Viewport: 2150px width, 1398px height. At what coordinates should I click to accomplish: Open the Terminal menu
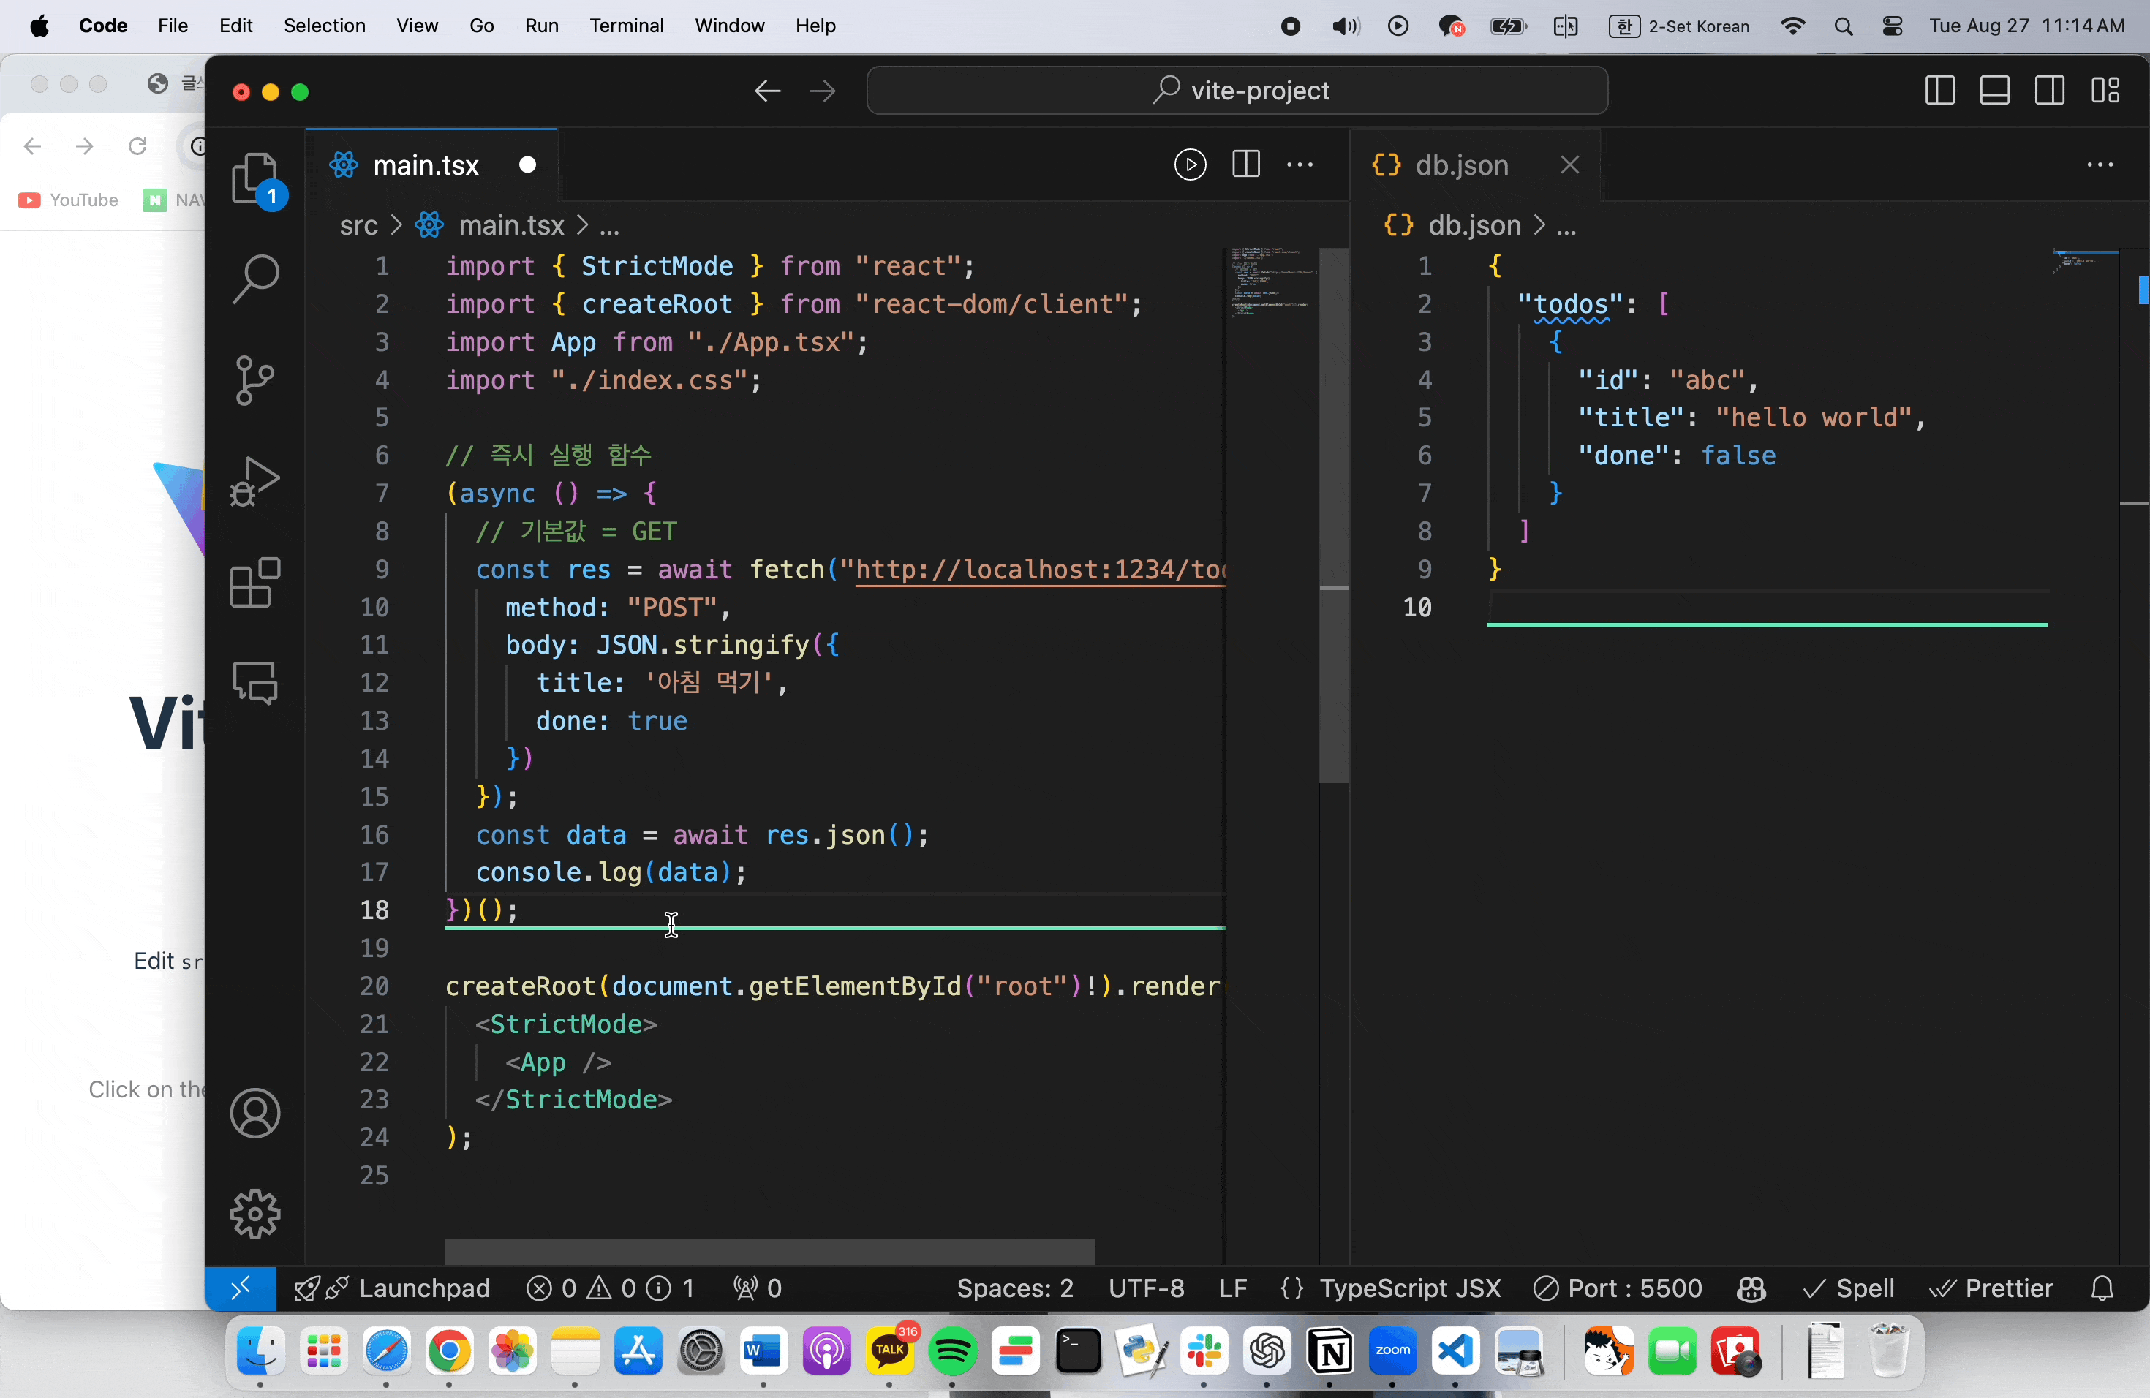[626, 26]
